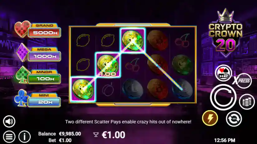Click the red heart jackpot icon

(22, 29)
